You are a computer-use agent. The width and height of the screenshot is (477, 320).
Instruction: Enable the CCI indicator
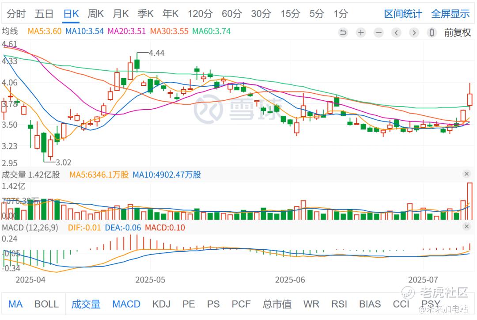401,304
